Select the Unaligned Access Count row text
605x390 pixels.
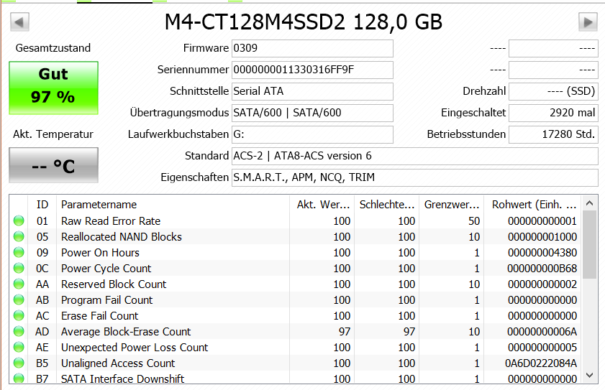pyautogui.click(x=118, y=363)
